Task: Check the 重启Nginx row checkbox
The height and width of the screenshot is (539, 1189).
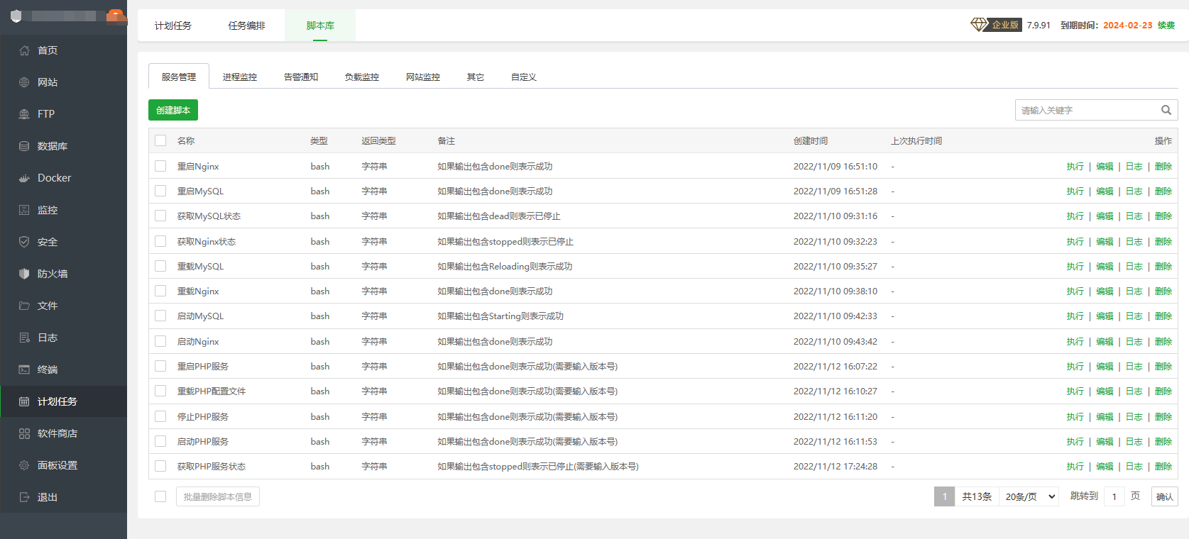Action: point(160,166)
